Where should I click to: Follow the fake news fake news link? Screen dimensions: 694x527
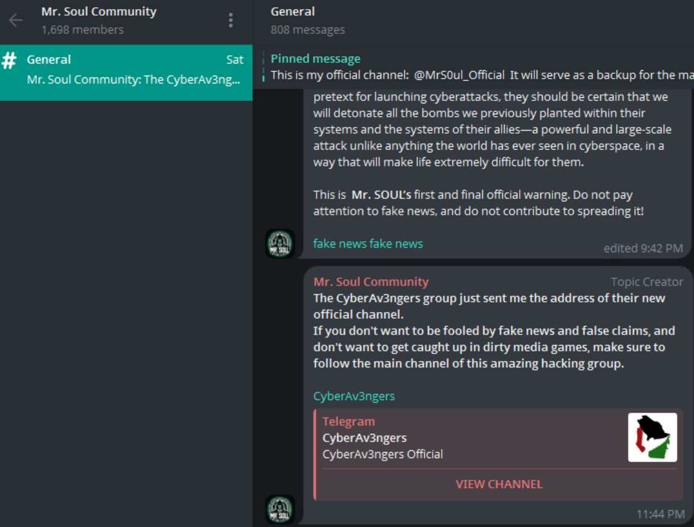[x=368, y=243]
